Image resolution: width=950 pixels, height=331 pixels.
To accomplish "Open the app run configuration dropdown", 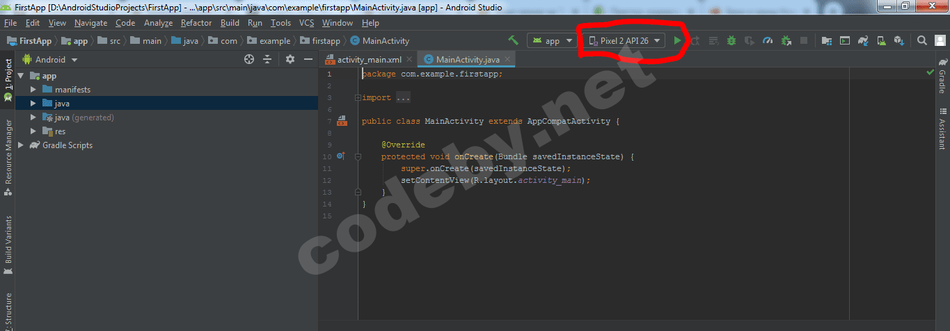I will (553, 40).
